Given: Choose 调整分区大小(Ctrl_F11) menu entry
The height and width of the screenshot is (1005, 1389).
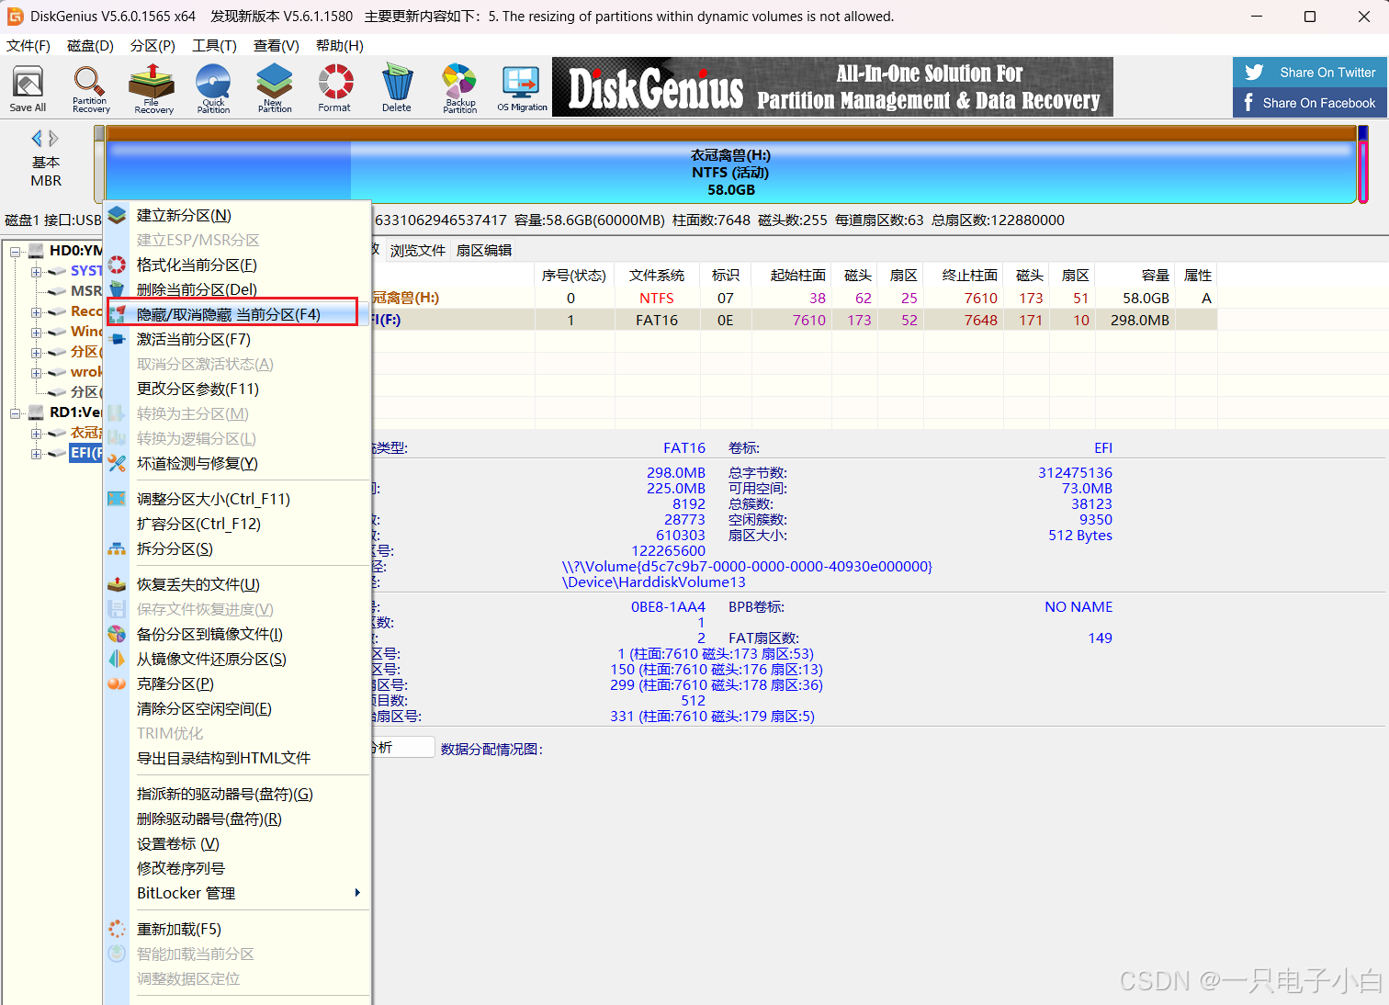Looking at the screenshot, I should [x=237, y=499].
